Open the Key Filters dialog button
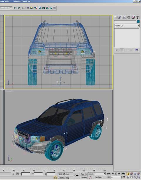The width and height of the screenshot is (141, 180). click(99, 177)
